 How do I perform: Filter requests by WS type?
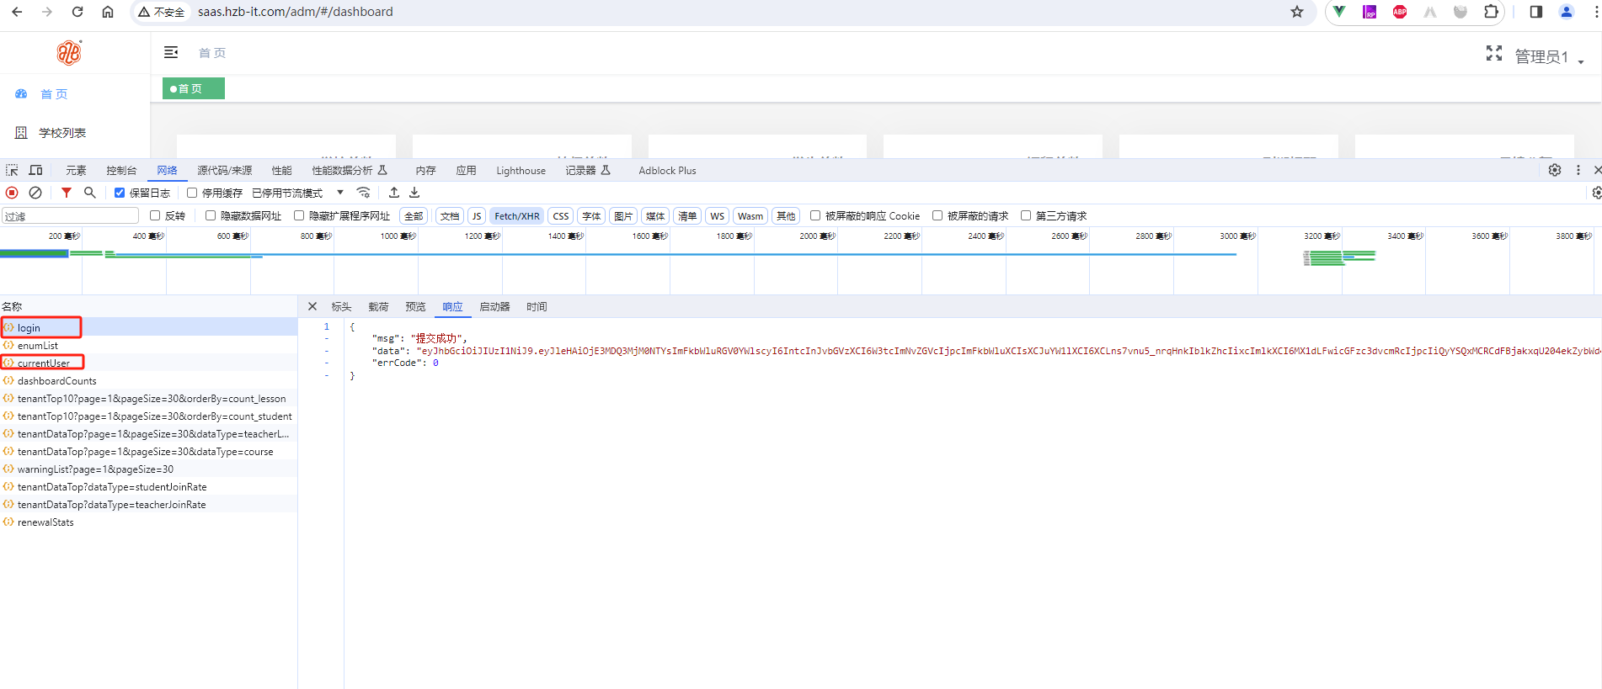[717, 215]
